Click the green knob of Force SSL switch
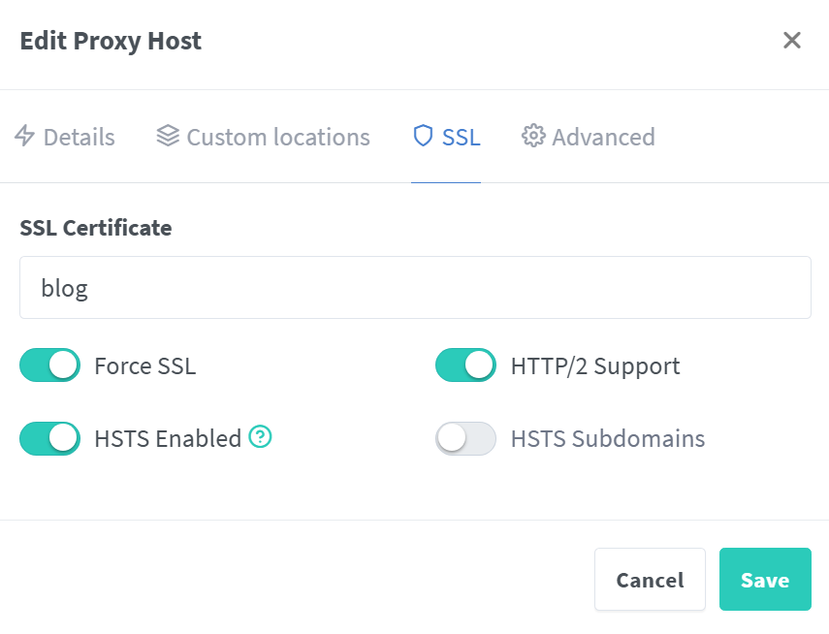The height and width of the screenshot is (634, 829). pos(63,365)
